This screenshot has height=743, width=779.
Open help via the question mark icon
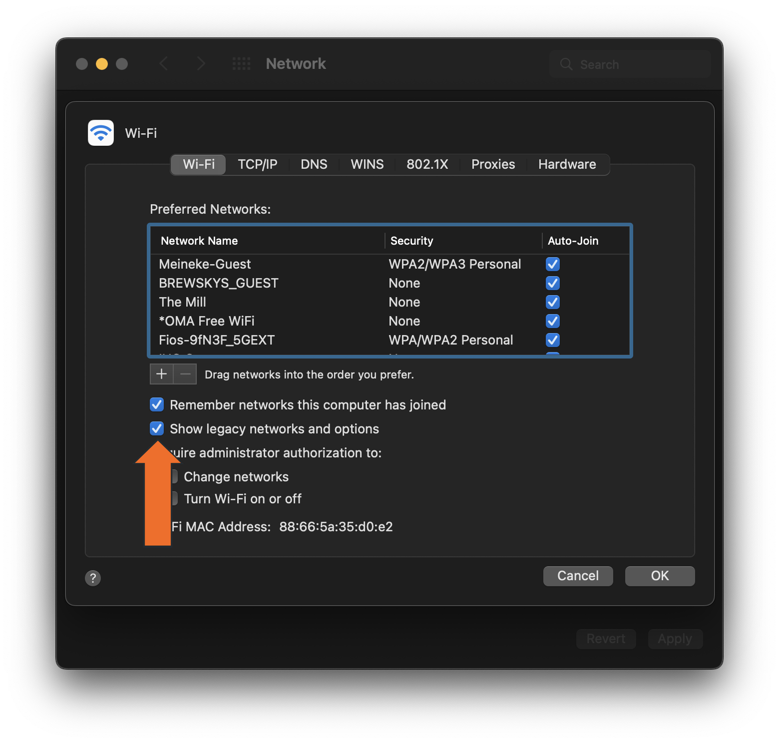pos(93,578)
